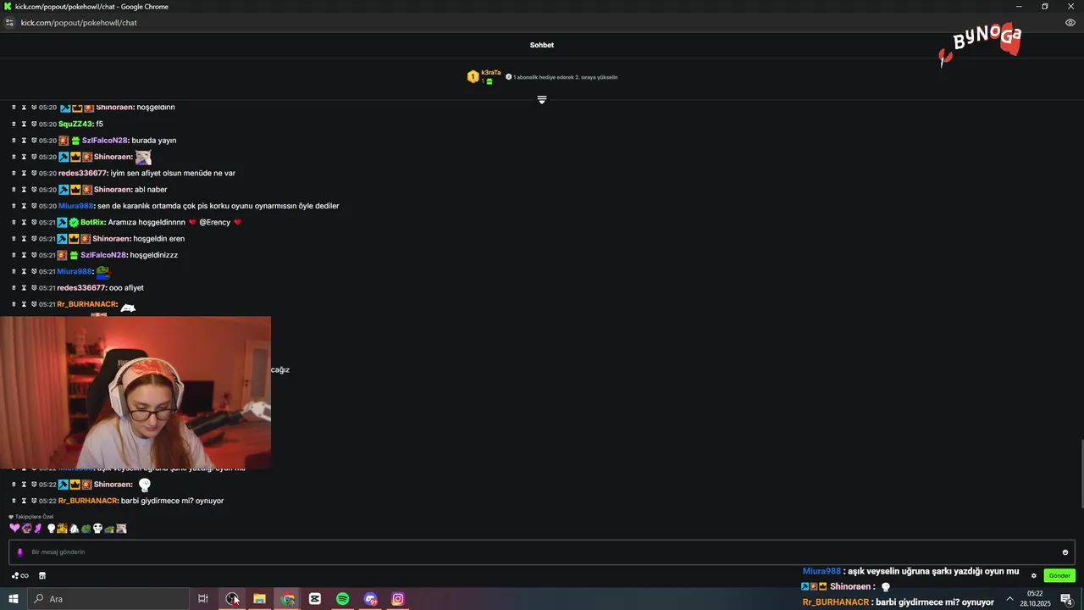
Task: Click chat scrollbar thumb on right edge
Action: 1081,476
